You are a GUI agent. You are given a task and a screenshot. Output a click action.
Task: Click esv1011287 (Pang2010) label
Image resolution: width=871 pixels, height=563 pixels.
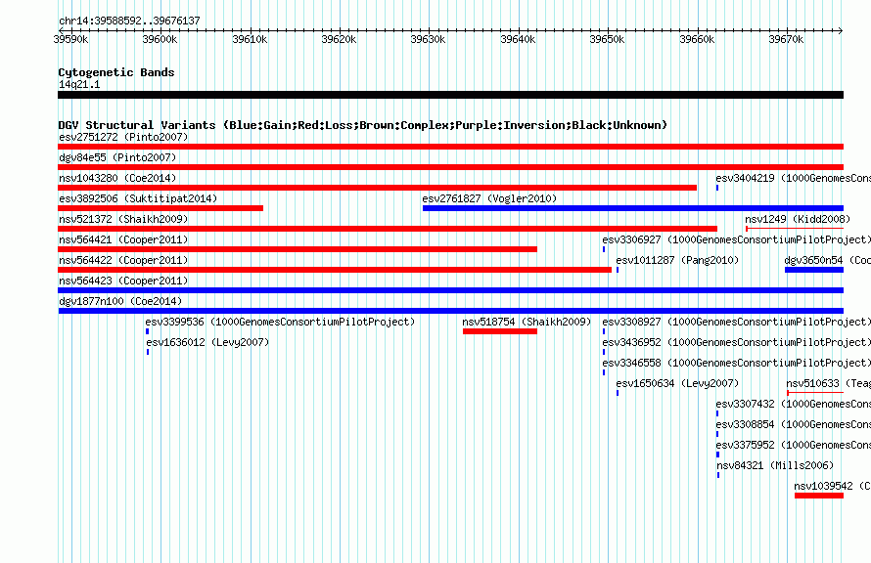click(677, 260)
